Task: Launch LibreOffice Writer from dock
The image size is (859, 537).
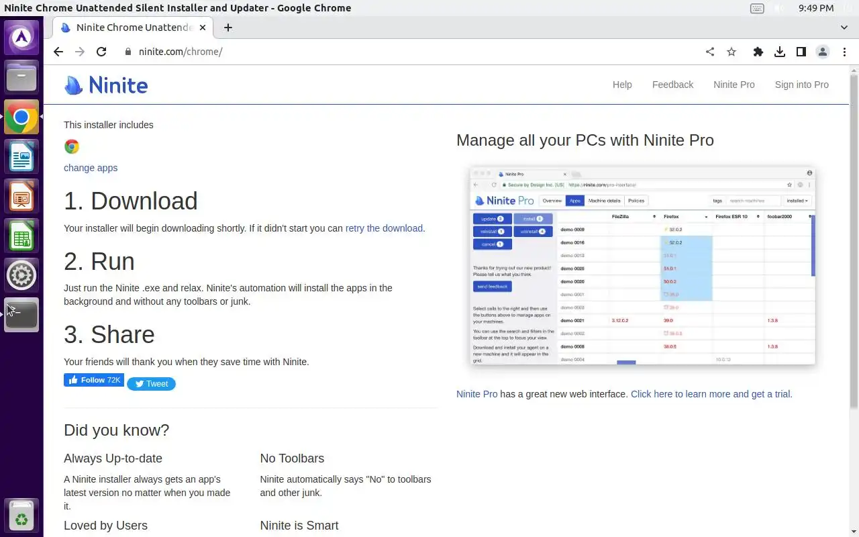Action: pos(21,157)
